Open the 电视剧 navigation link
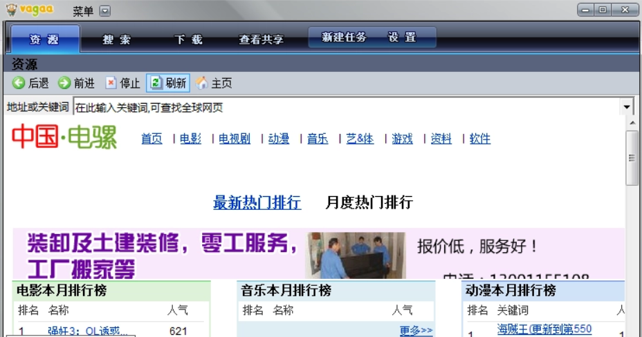This screenshot has height=337, width=642. coord(235,139)
